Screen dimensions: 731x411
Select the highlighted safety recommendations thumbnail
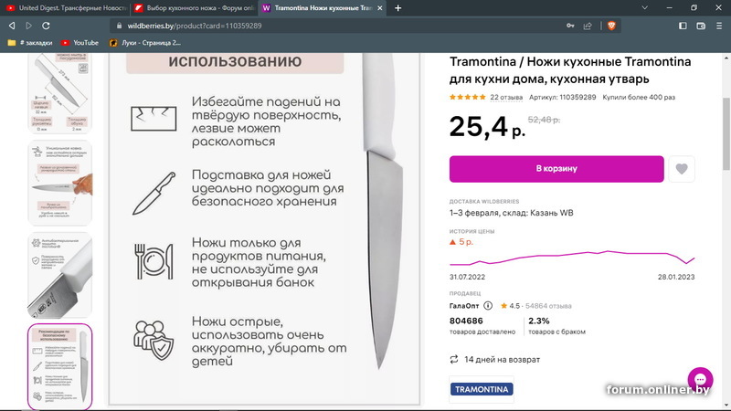click(x=60, y=367)
